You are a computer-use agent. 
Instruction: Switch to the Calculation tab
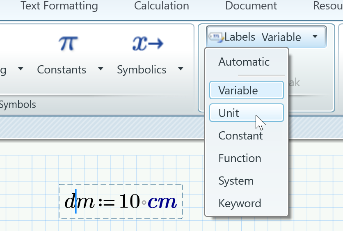coord(161,6)
